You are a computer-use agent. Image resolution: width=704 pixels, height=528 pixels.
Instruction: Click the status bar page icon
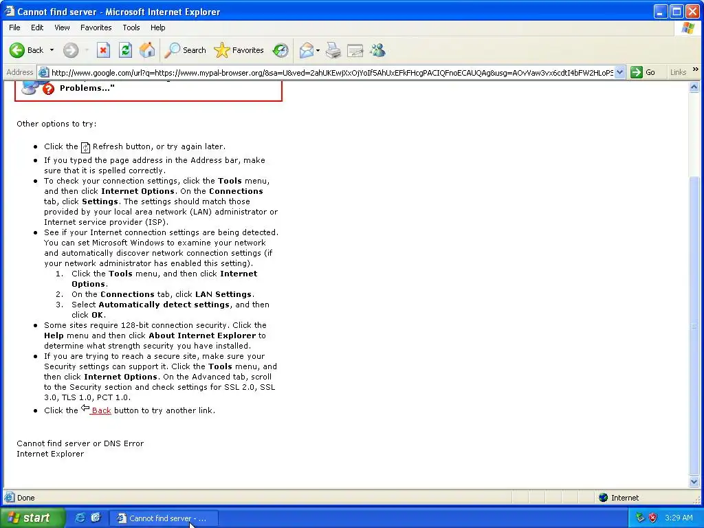coord(9,498)
